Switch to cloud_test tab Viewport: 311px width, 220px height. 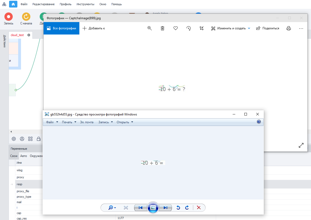tap(17, 35)
